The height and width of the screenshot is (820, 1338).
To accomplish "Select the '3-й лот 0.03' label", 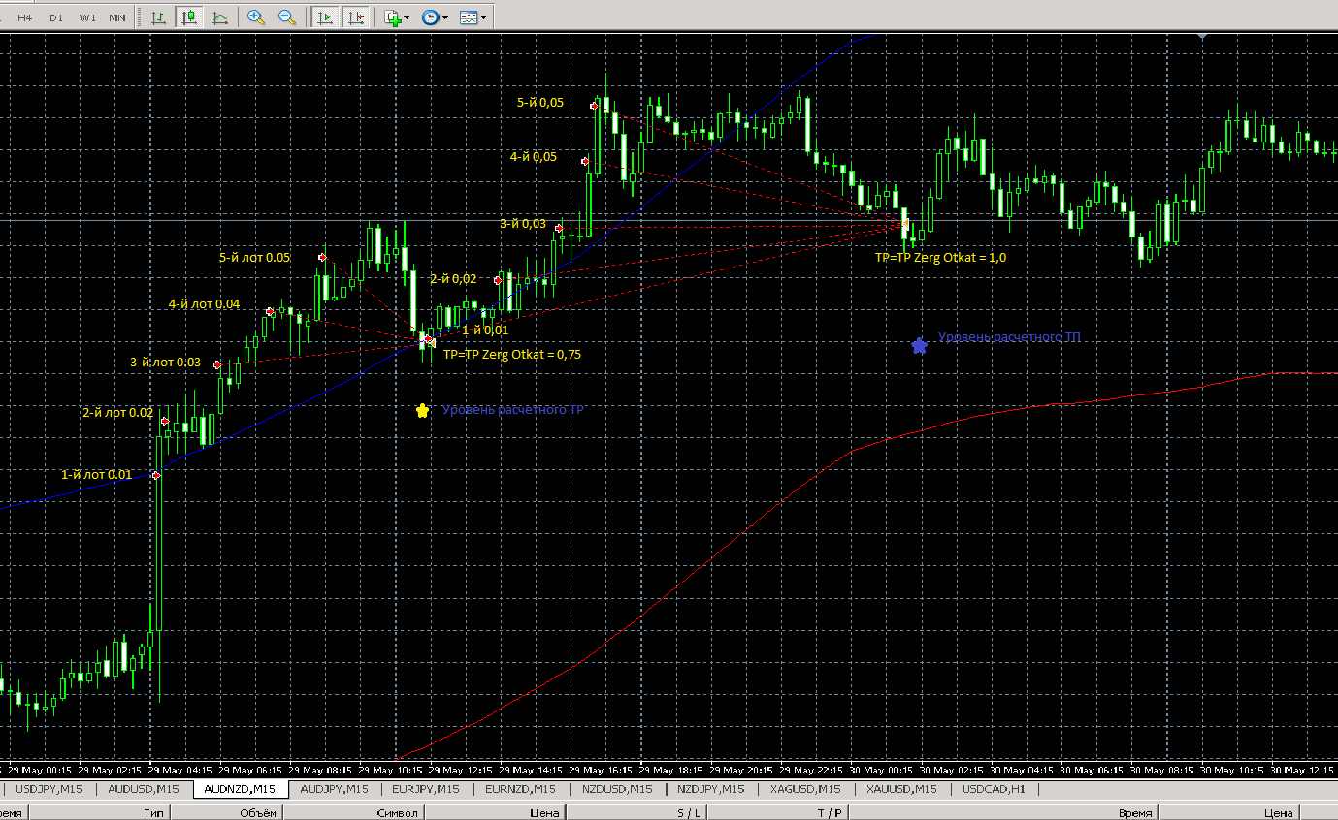I will 165,363.
